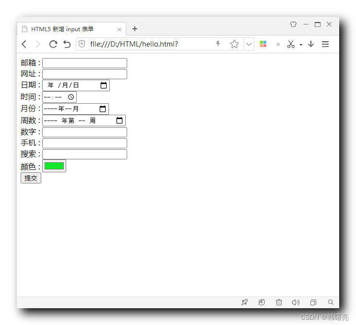The height and width of the screenshot is (325, 356).
Task: Bookmark page with the star icon
Action: click(x=234, y=44)
